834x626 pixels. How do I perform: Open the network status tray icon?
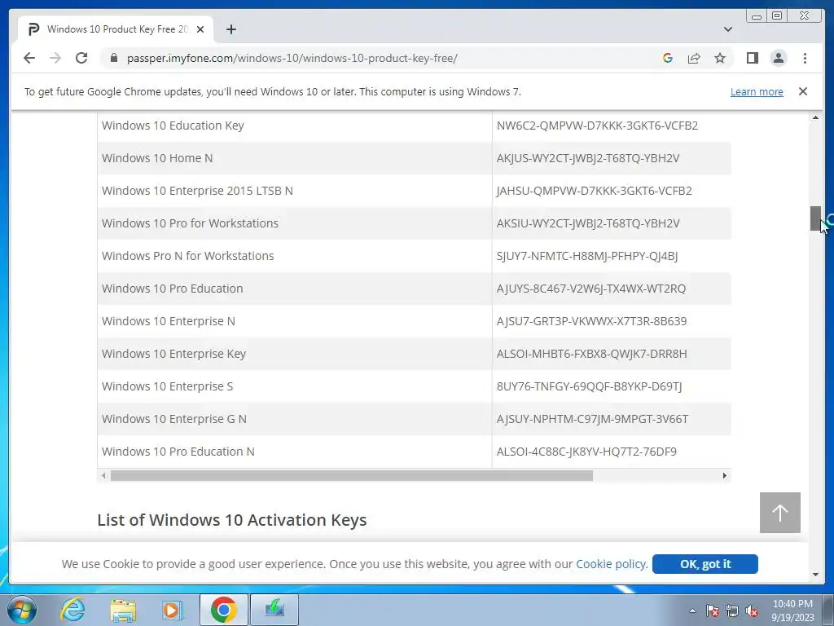[732, 611]
